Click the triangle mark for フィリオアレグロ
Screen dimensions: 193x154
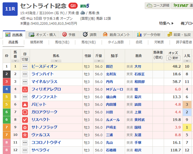coord(25,89)
